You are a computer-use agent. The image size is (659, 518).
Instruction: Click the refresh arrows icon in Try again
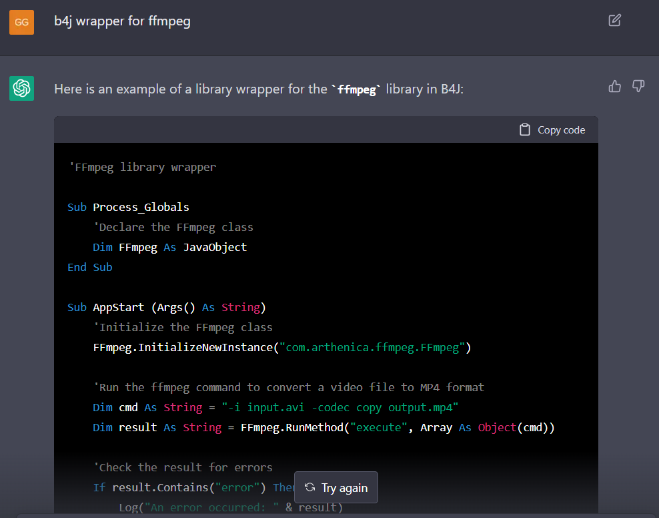pos(309,487)
